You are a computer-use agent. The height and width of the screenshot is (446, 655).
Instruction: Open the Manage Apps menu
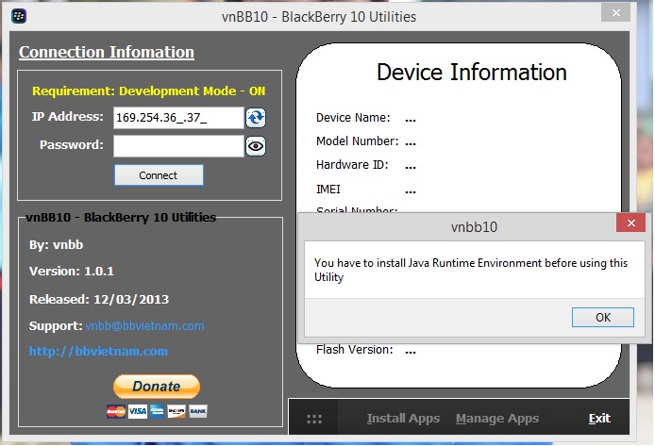coord(496,419)
